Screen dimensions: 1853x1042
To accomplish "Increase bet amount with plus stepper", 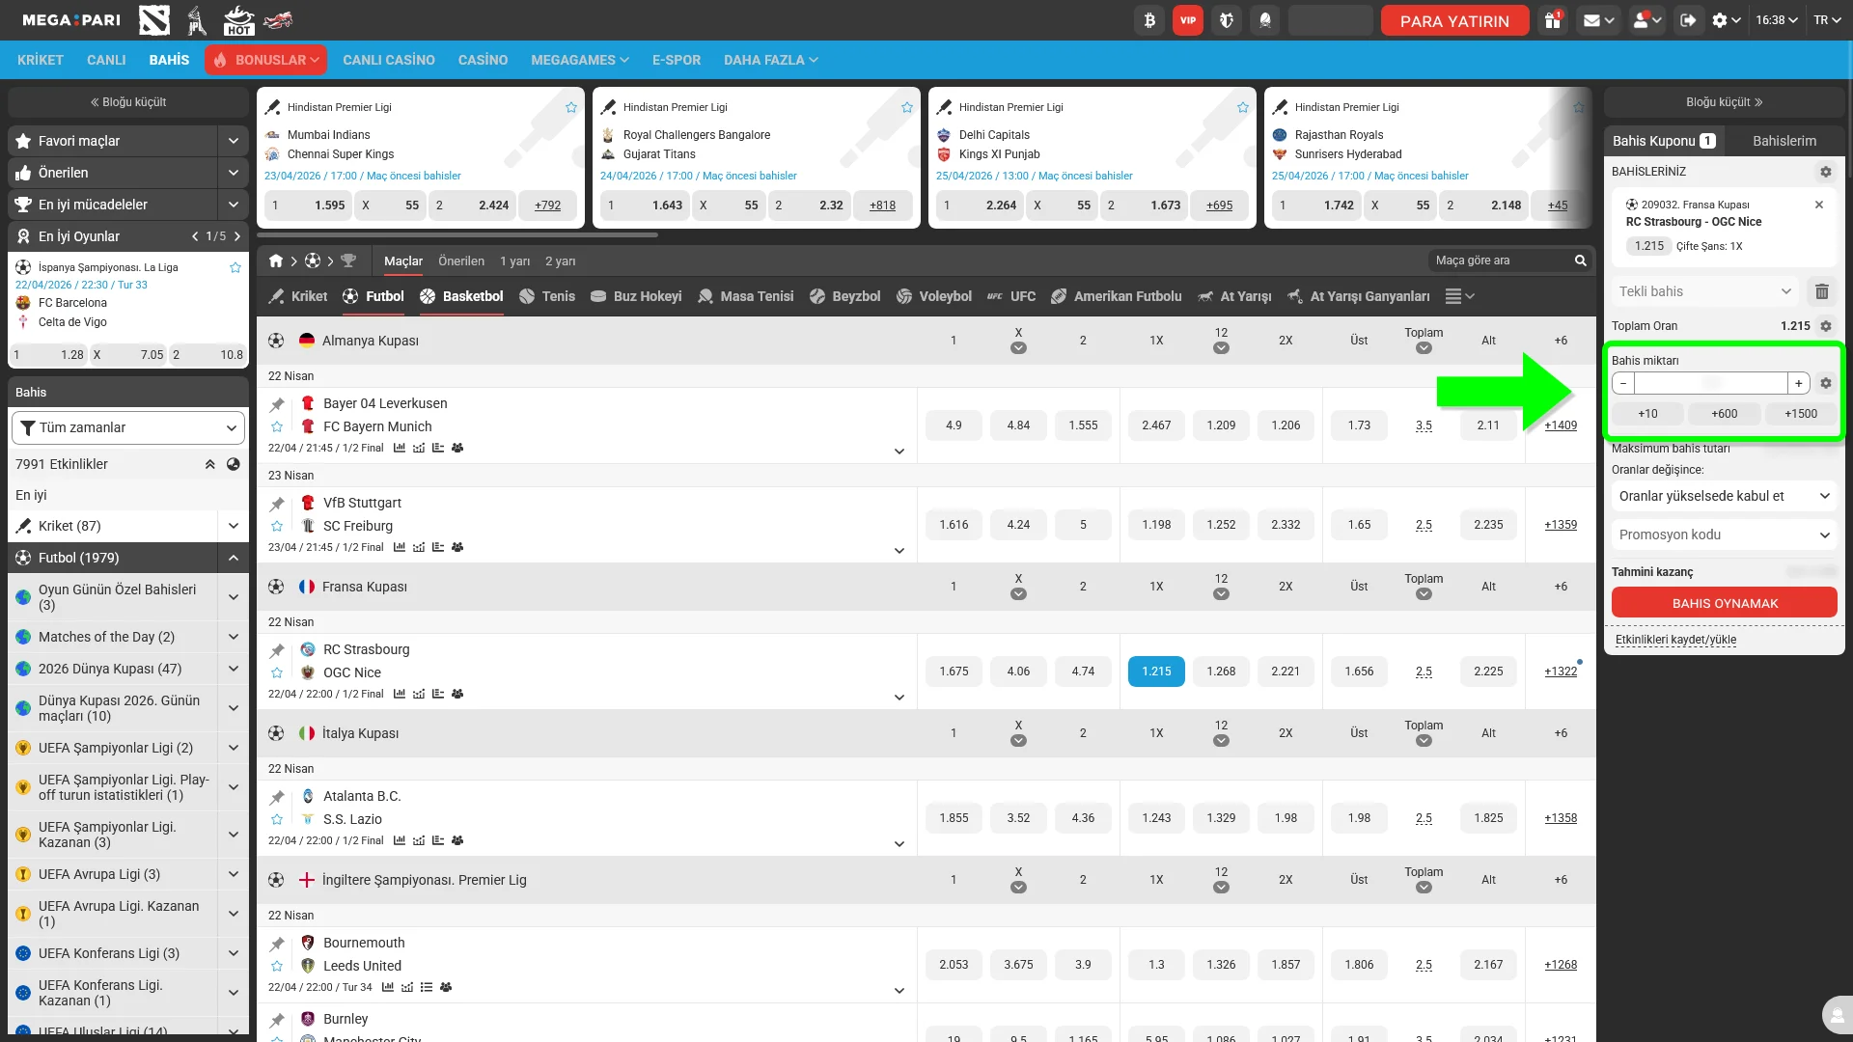I will (1799, 383).
